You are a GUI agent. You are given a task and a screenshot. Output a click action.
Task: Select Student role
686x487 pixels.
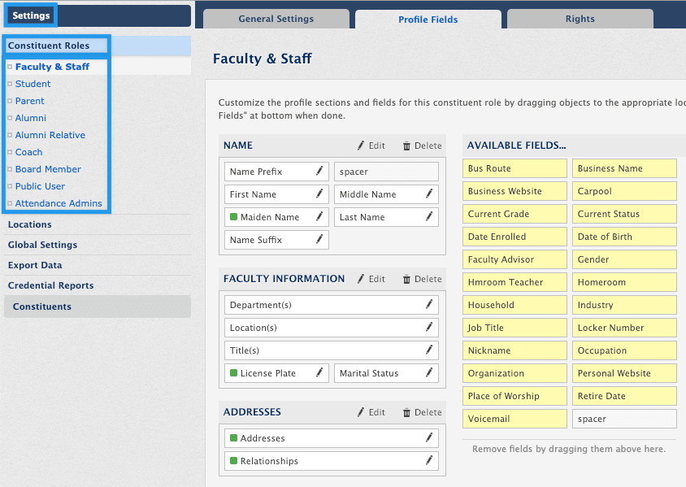(x=33, y=84)
